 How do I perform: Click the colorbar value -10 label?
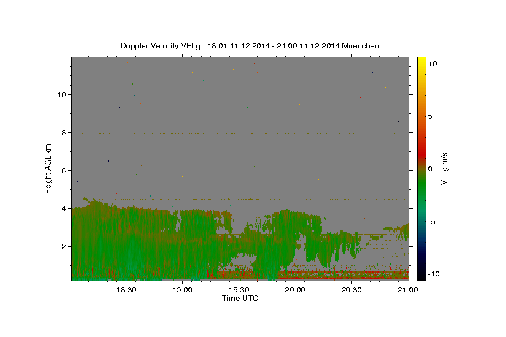pos(433,274)
